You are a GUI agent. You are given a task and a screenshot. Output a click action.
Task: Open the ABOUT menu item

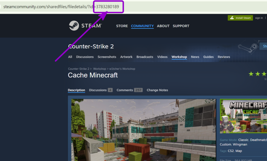163,26
